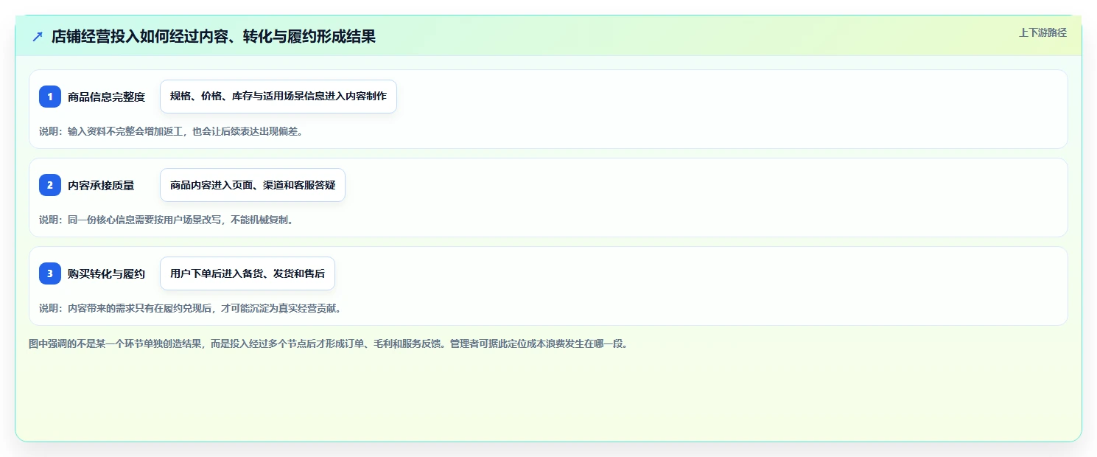Click the 规格、价格、库存与适用场景信息进入内容制作 chip
1097x457 pixels.
[278, 97]
